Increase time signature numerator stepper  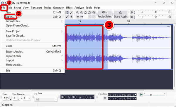click(x=19, y=97)
